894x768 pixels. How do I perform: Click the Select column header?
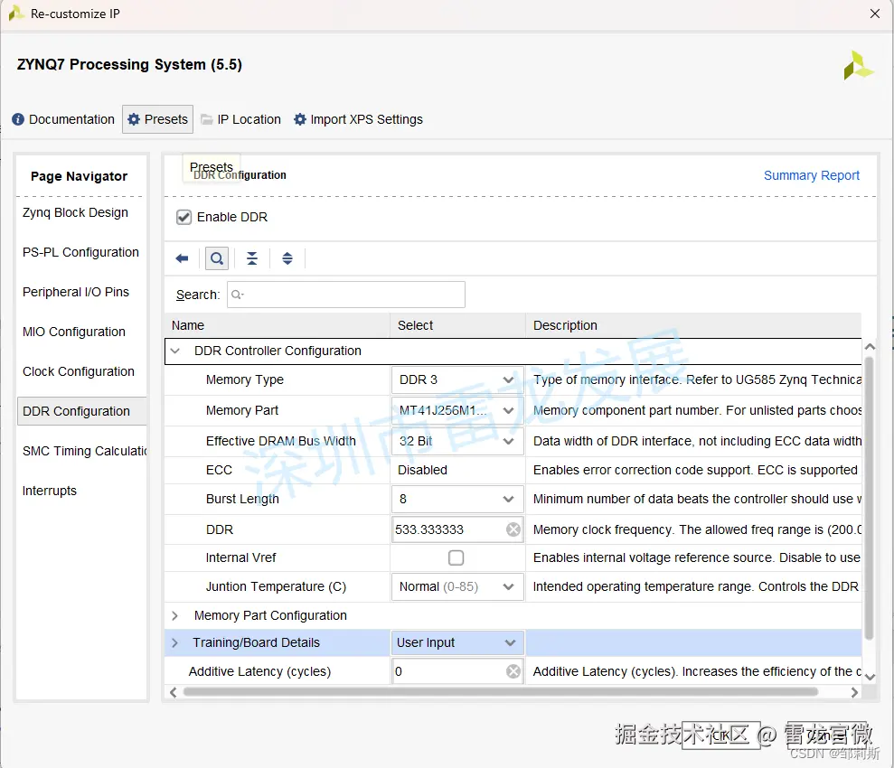coord(457,325)
